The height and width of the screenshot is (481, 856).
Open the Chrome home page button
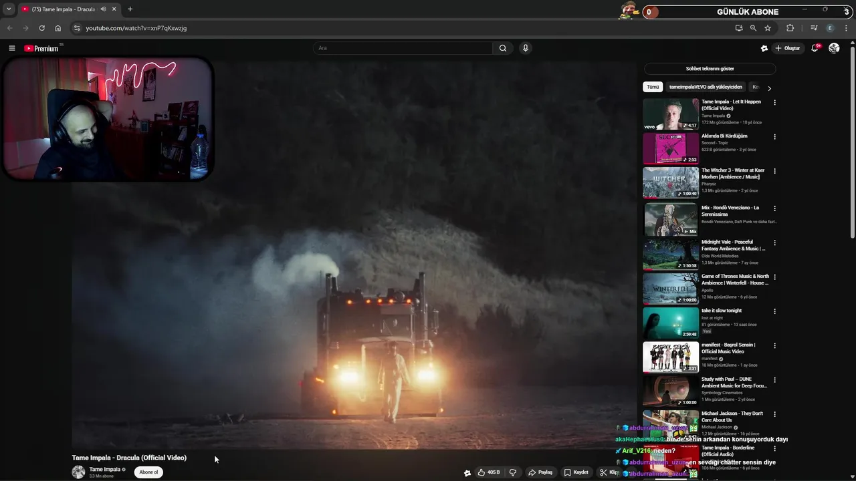[x=58, y=28]
